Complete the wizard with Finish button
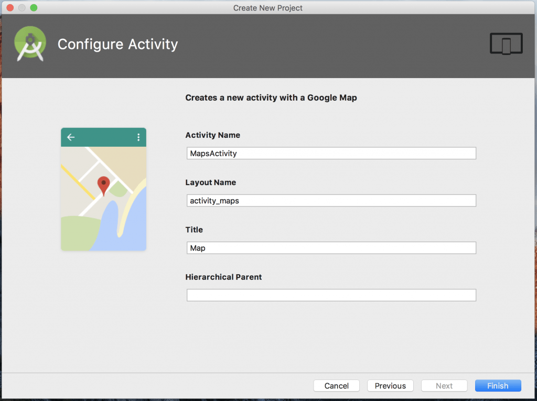 tap(498, 386)
